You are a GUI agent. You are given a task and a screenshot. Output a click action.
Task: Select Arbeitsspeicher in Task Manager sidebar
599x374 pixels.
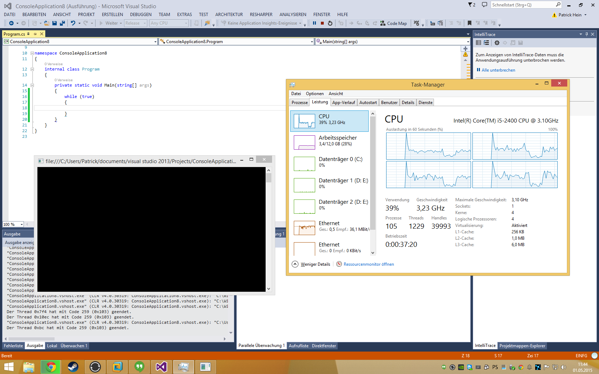pyautogui.click(x=329, y=142)
